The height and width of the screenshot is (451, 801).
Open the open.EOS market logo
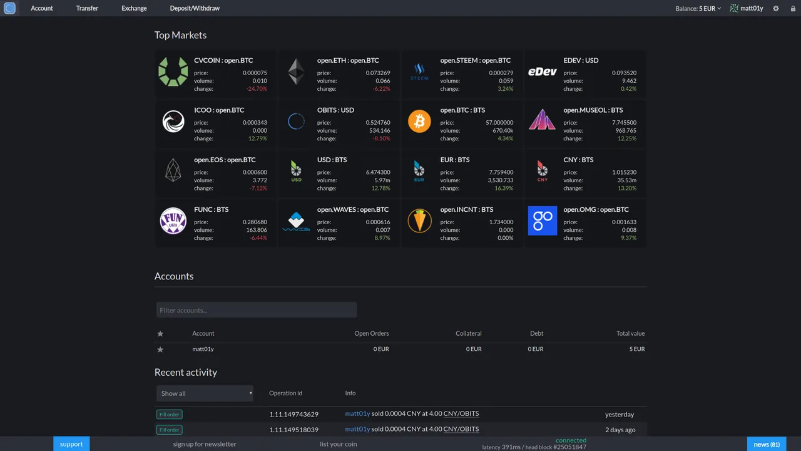pos(173,170)
